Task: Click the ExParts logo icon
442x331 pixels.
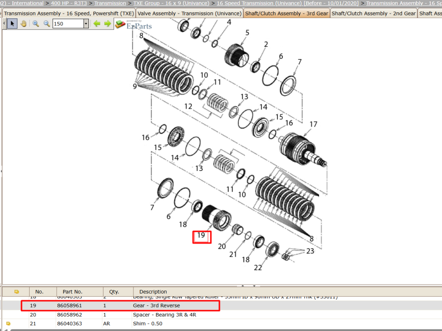Action: click(120, 24)
